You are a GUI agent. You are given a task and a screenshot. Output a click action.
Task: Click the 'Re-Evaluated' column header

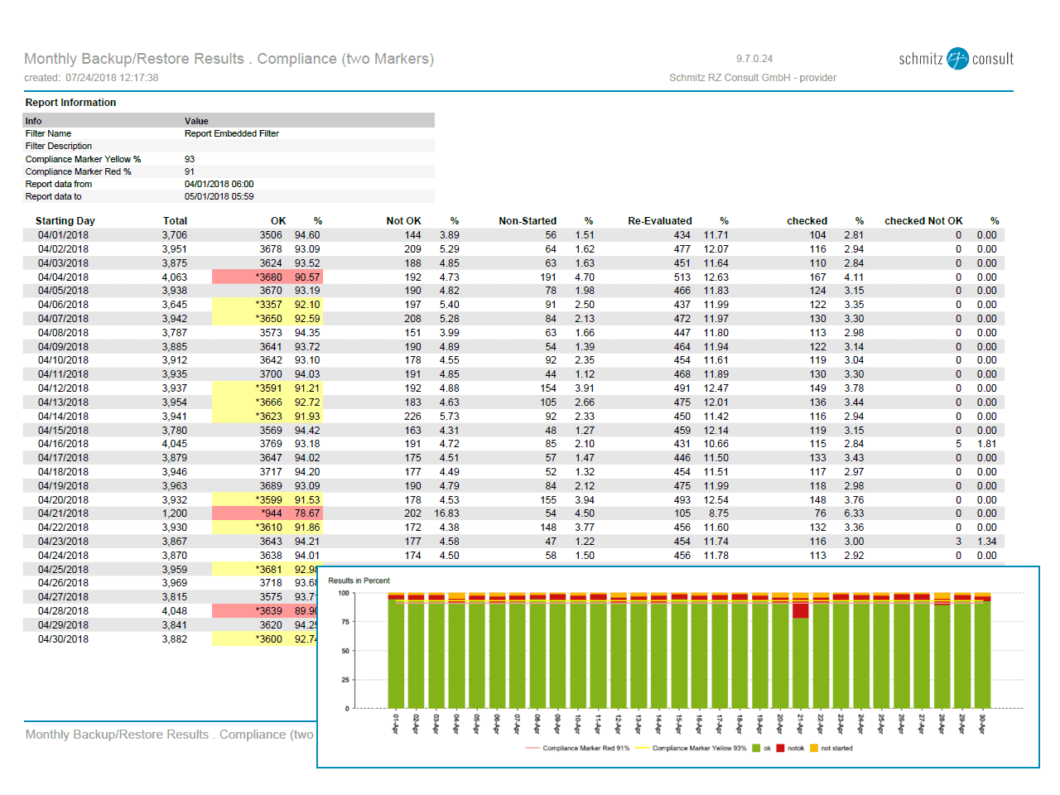pyautogui.click(x=659, y=221)
